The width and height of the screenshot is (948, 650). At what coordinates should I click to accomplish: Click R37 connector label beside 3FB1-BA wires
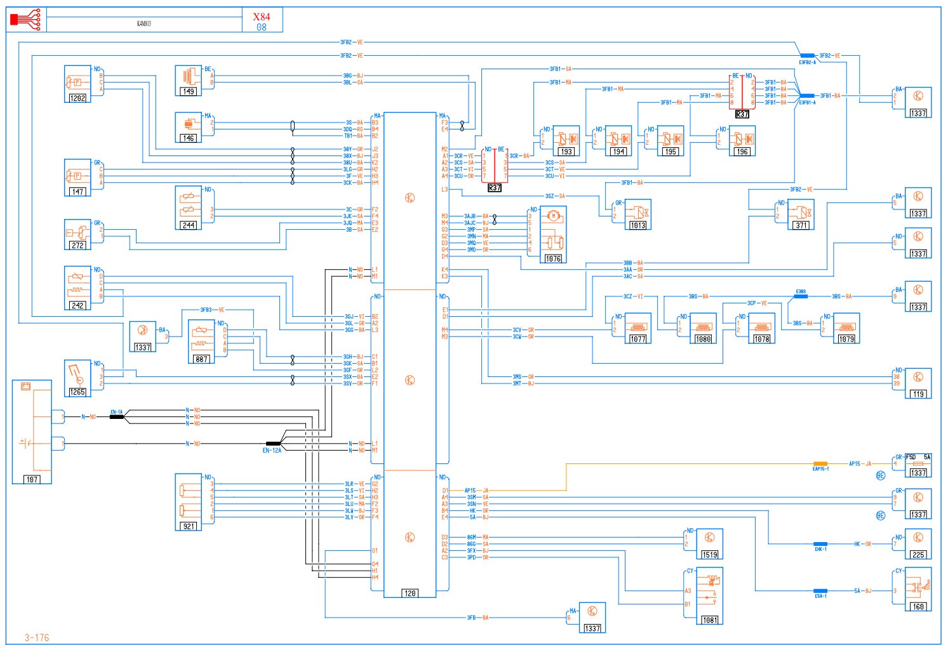tap(742, 114)
